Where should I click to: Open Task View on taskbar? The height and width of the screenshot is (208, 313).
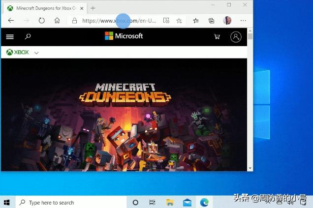(x=152, y=203)
